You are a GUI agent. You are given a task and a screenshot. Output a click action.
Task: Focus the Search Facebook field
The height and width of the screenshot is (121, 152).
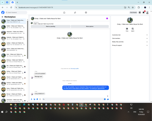[16, 12]
